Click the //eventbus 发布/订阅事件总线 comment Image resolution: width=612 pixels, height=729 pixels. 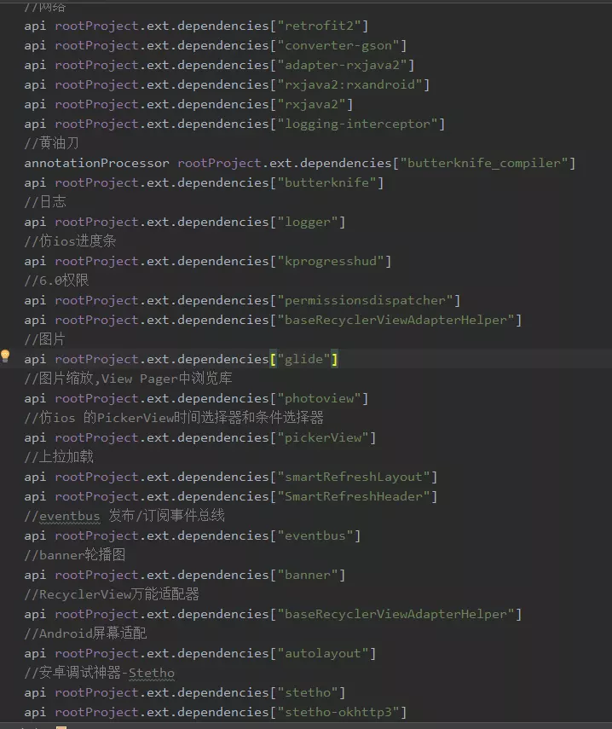[124, 516]
